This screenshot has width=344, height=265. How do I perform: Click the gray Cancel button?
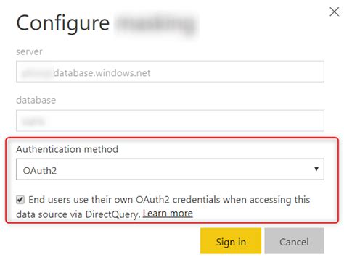[x=294, y=241]
